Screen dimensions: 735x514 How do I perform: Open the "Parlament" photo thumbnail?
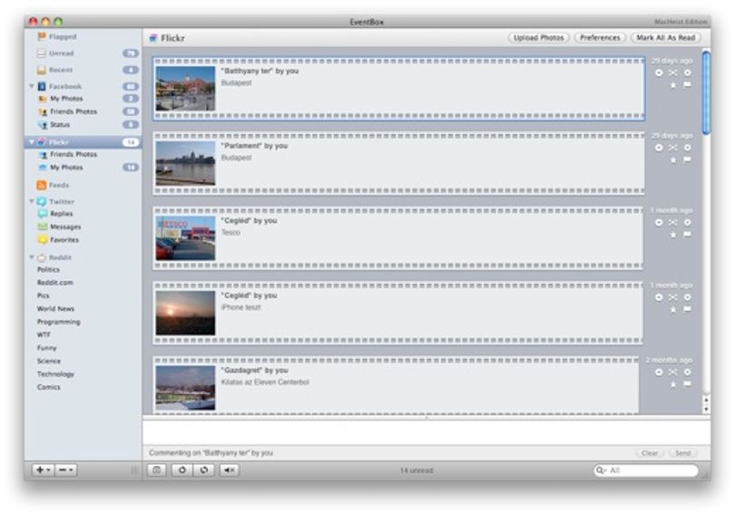tap(185, 163)
